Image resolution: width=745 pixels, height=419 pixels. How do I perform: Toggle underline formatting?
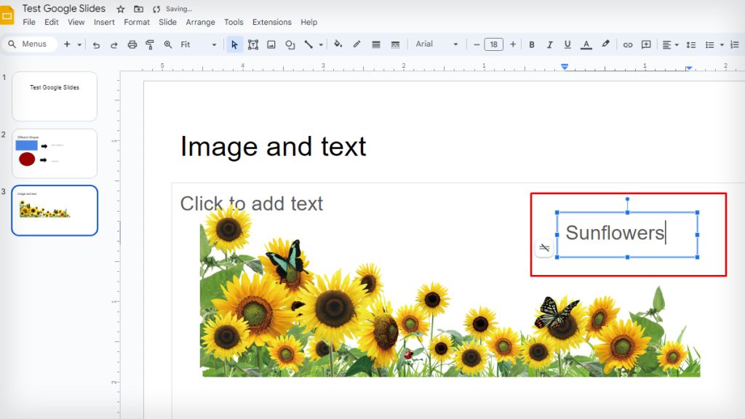click(x=567, y=44)
